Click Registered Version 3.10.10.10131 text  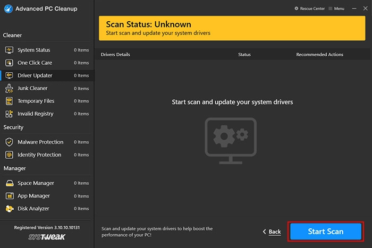(47, 227)
